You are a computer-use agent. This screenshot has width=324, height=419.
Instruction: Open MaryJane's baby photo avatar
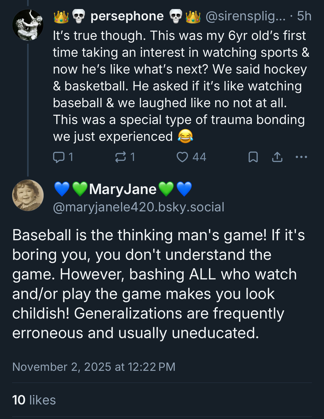28,195
